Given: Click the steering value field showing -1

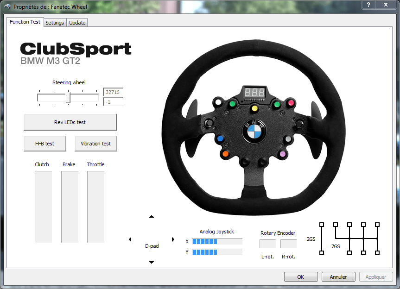Looking at the screenshot, I should pyautogui.click(x=113, y=102).
